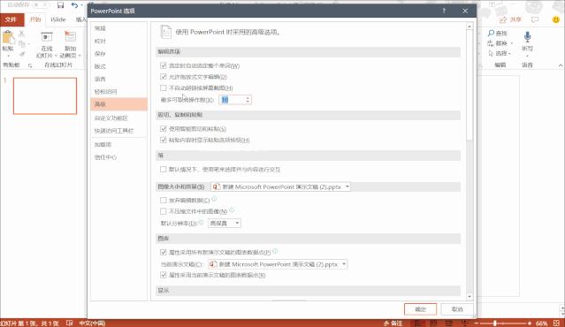Start Slide Show from status bar icon
The height and width of the screenshot is (327, 565).
point(465,323)
